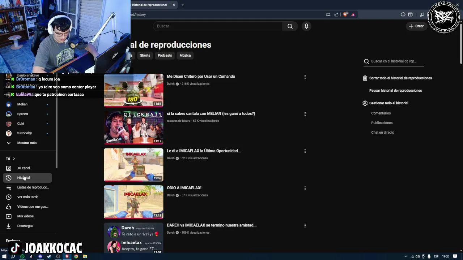The image size is (463, 260).
Task: Open Google Chrome from the taskbar
Action: tap(76, 256)
